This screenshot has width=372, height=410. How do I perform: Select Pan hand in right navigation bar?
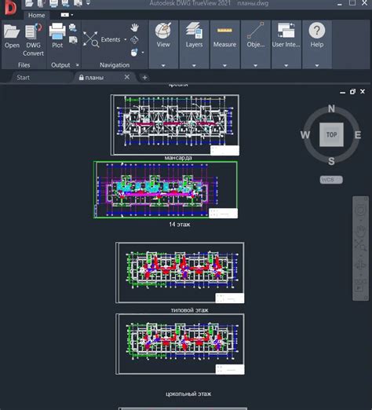(360, 230)
